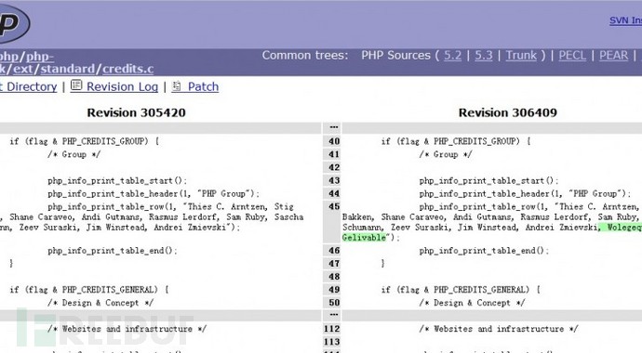Switch to the Trunk source tree
This screenshot has height=353, width=642.
(x=521, y=55)
